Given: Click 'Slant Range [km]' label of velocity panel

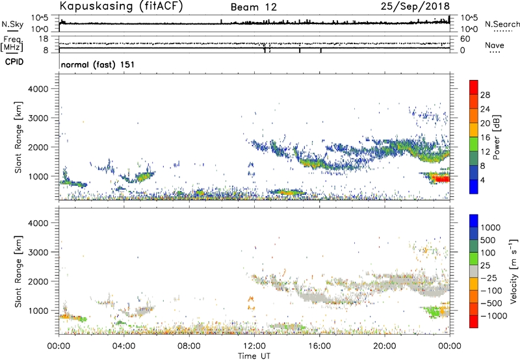Looking at the screenshot, I should pyautogui.click(x=18, y=271).
